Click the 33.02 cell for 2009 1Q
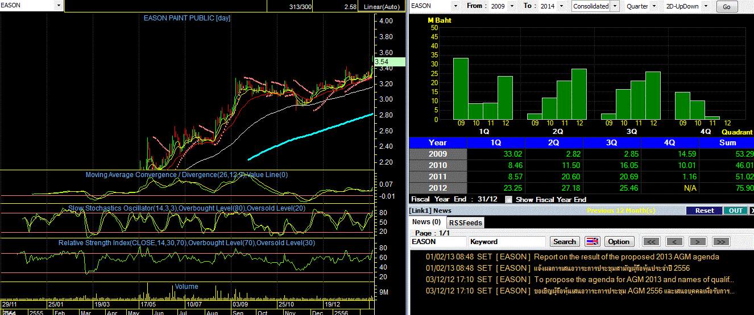This screenshot has width=754, height=315. pyautogui.click(x=496, y=154)
